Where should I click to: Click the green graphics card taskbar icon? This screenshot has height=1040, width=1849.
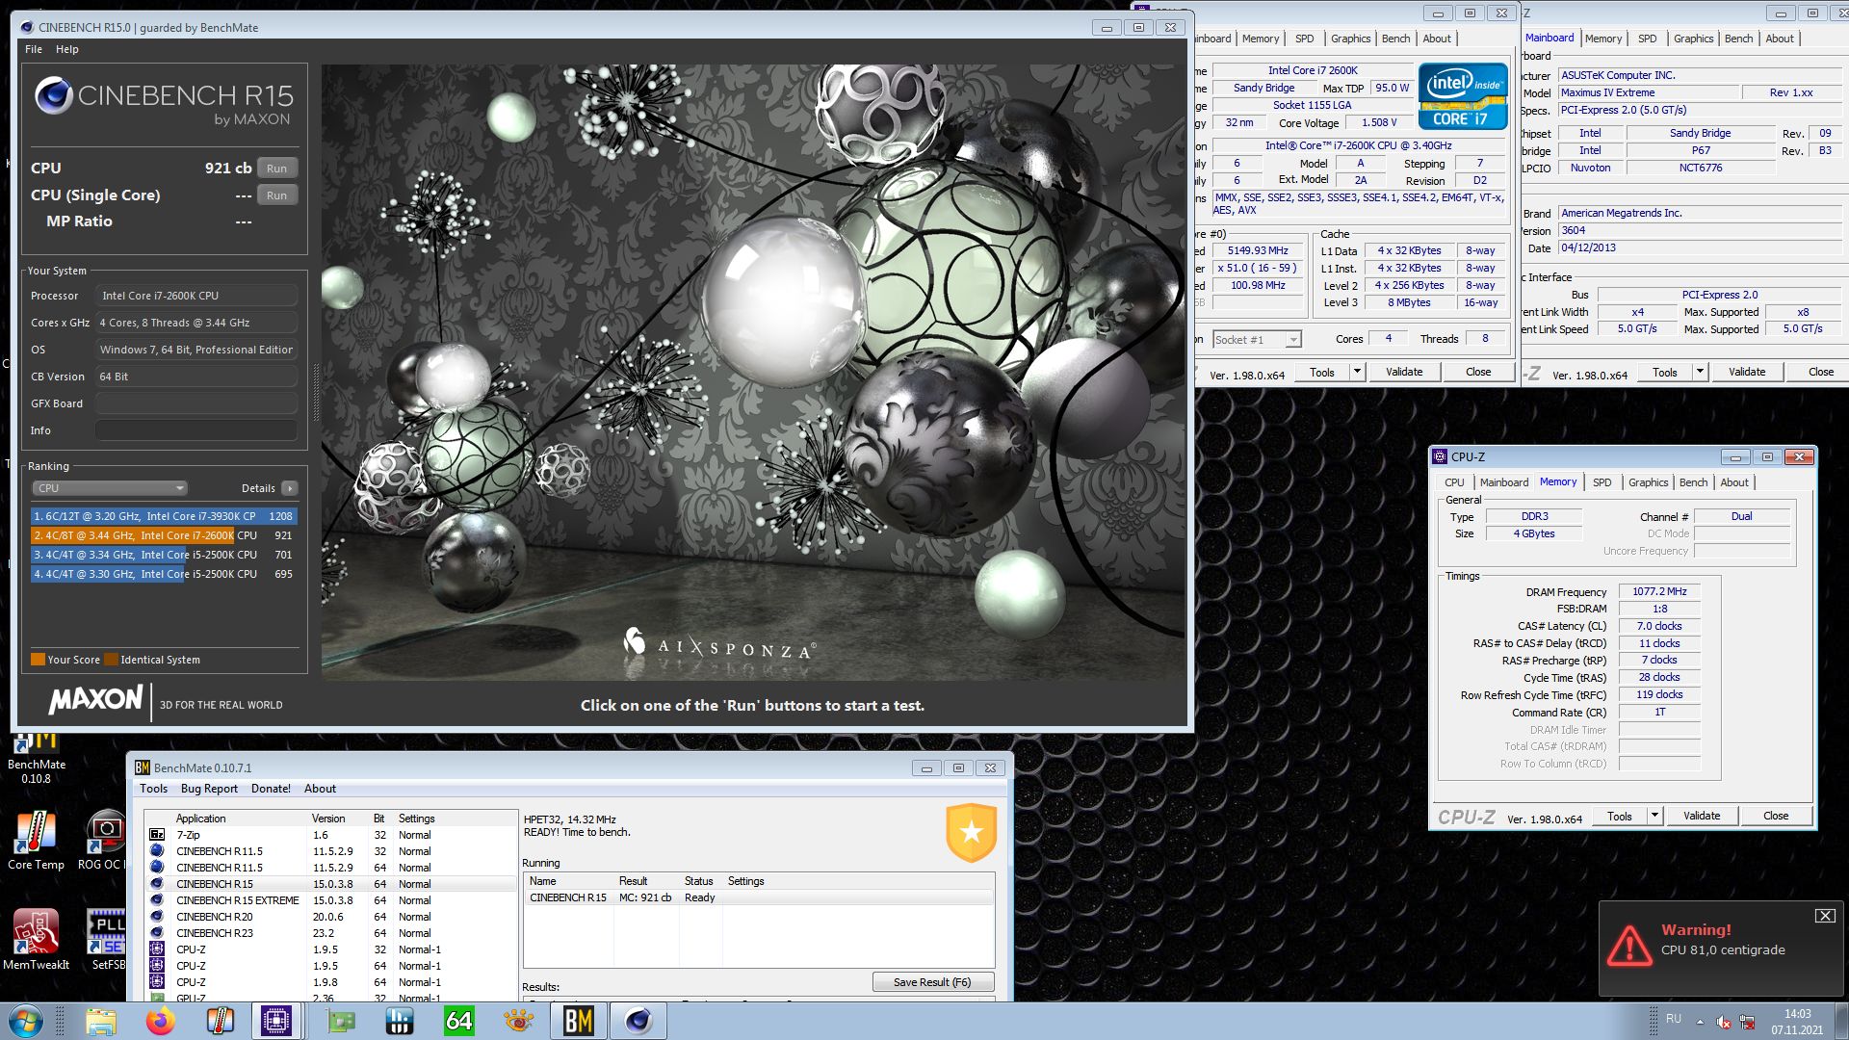tap(341, 1021)
